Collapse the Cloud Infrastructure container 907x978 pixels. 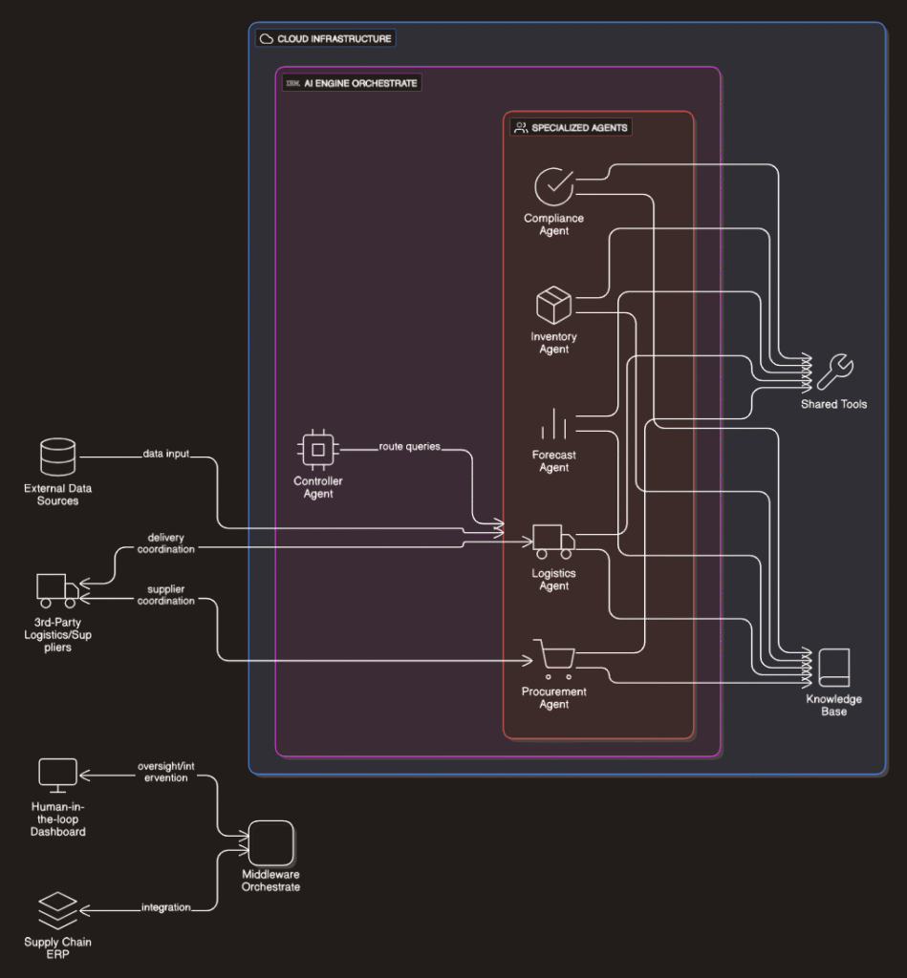coord(326,38)
